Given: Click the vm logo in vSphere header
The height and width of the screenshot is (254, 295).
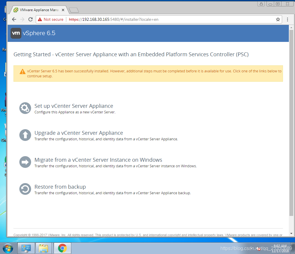Looking at the screenshot, I should pyautogui.click(x=16, y=33).
